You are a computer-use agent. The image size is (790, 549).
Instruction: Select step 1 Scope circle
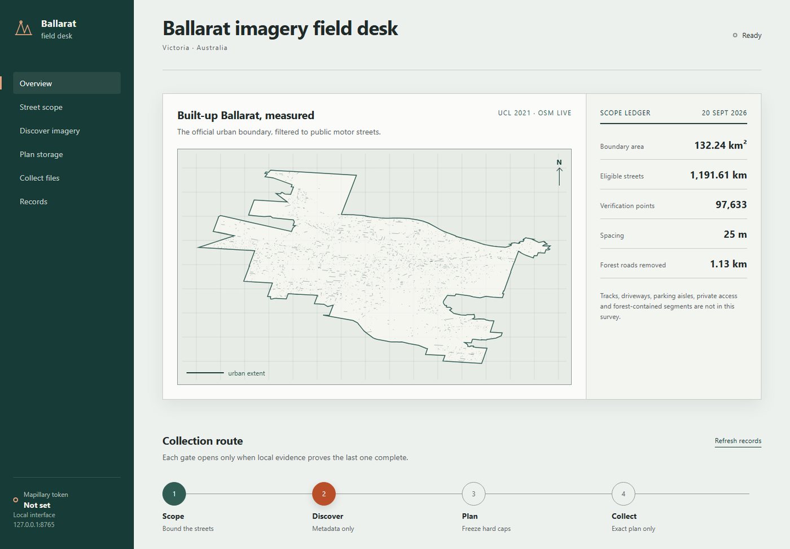(x=174, y=494)
